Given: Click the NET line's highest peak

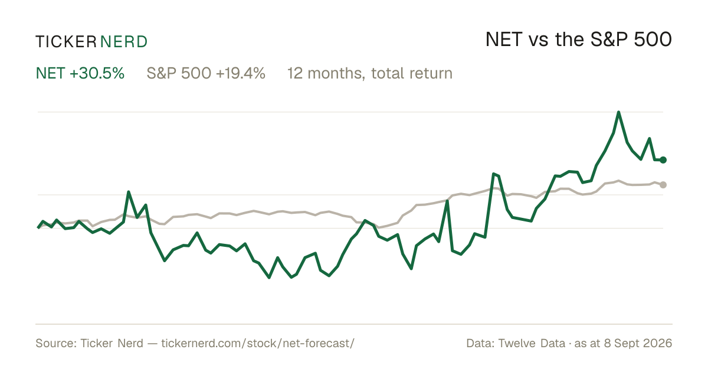Looking at the screenshot, I should coord(618,112).
